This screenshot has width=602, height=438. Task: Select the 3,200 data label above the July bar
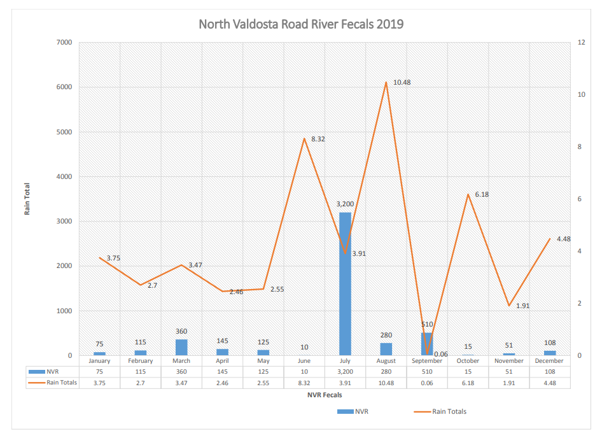(x=344, y=204)
